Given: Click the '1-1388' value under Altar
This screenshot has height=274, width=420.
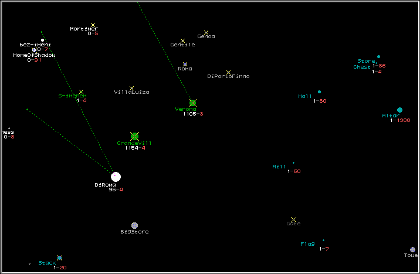Looking at the screenshot, I should pos(400,120).
